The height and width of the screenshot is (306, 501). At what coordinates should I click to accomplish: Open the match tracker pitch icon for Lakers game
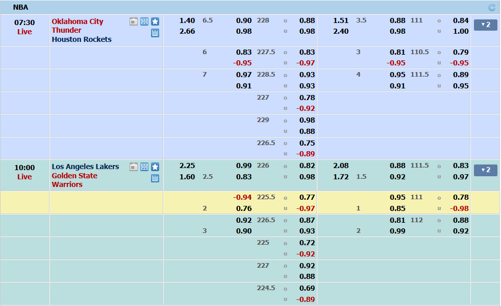click(x=144, y=167)
